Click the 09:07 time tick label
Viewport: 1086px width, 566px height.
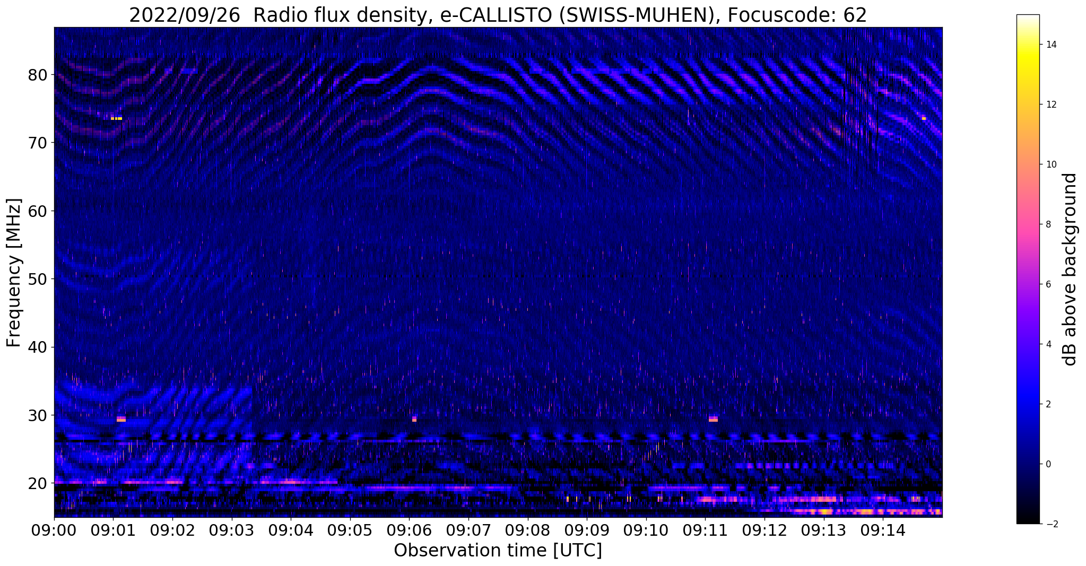click(468, 530)
